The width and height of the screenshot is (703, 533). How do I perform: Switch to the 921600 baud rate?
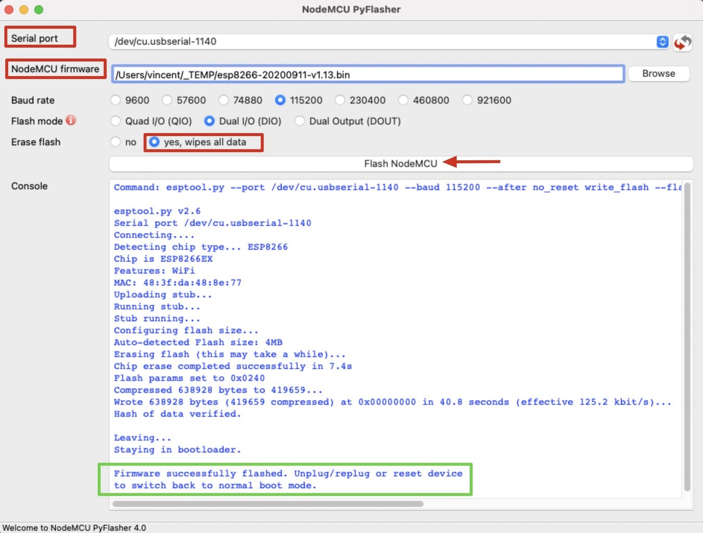(467, 100)
